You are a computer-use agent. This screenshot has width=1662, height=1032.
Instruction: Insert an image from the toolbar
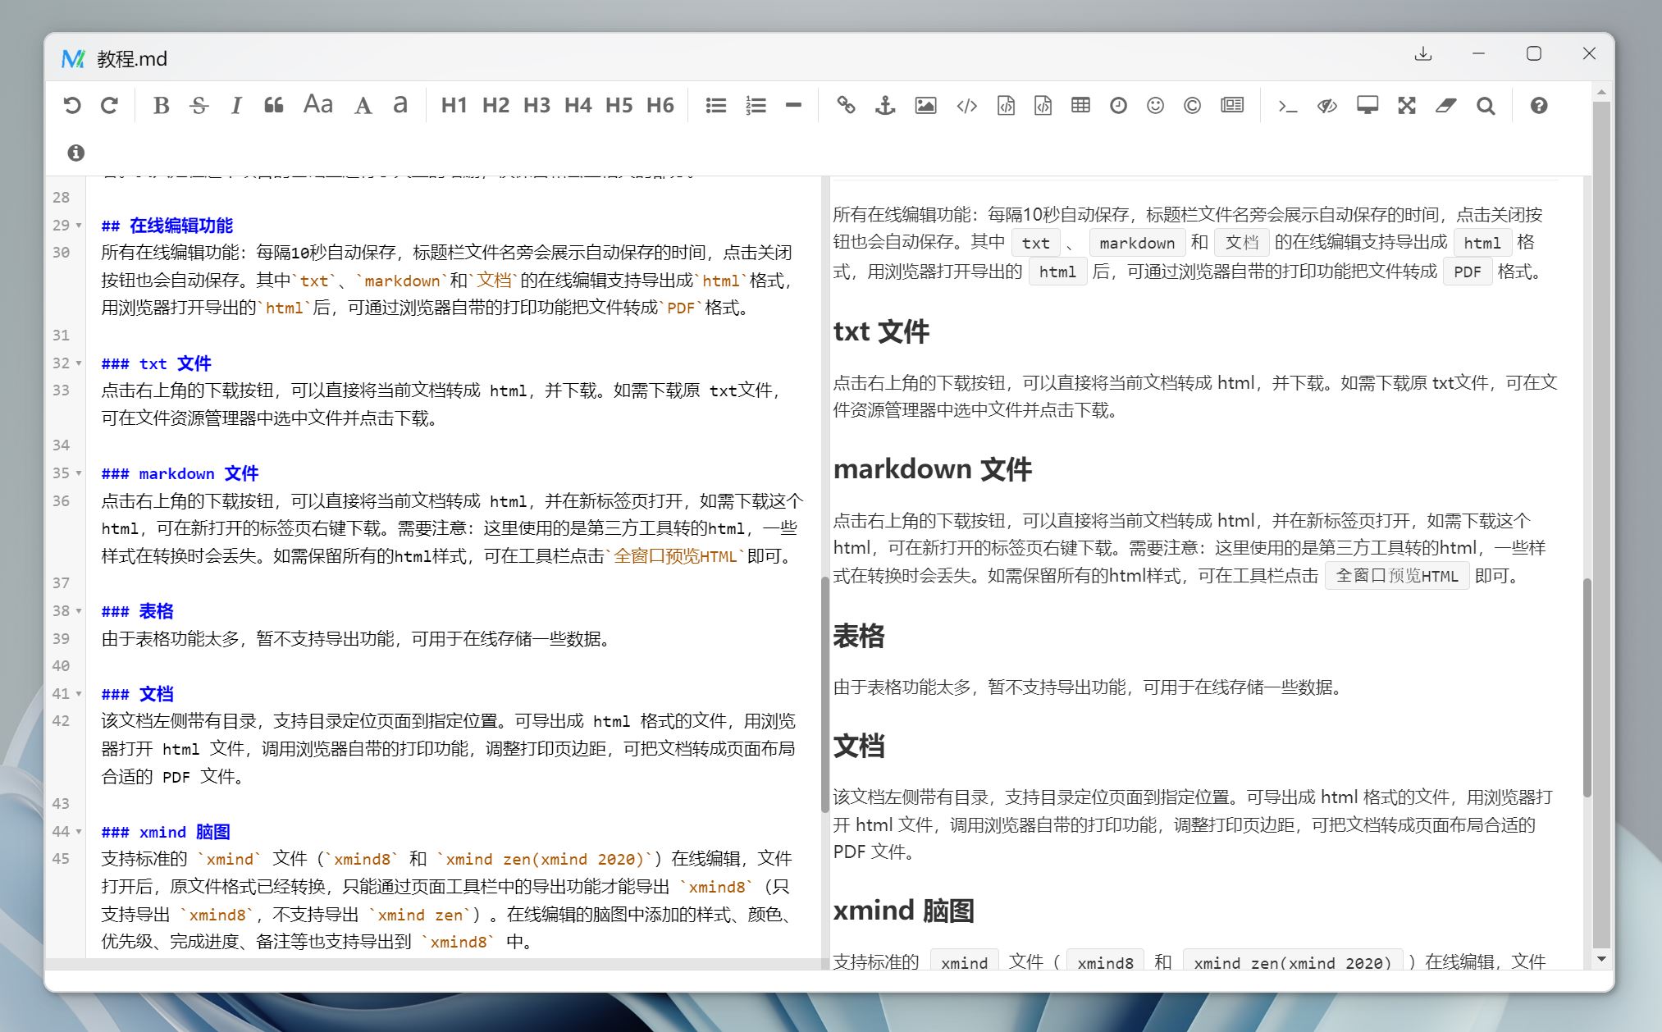pyautogui.click(x=924, y=105)
